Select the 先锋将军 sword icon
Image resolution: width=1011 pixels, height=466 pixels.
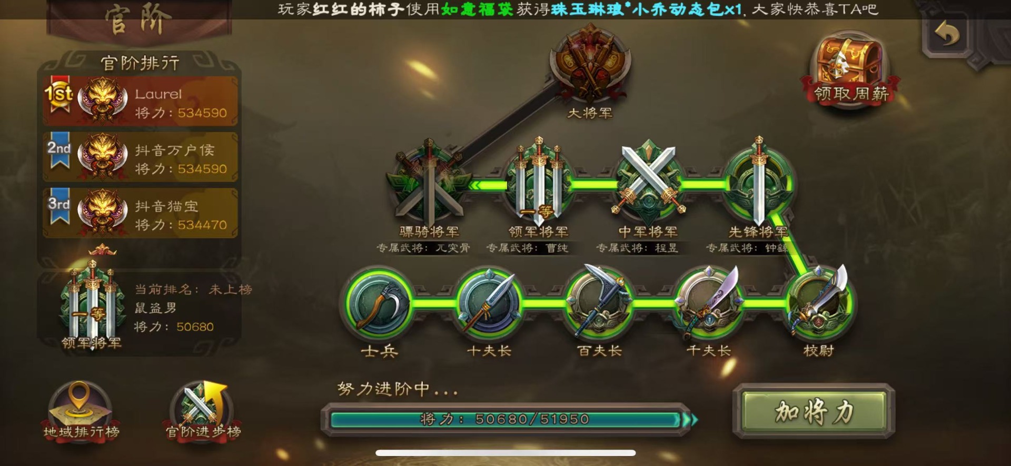pyautogui.click(x=758, y=181)
